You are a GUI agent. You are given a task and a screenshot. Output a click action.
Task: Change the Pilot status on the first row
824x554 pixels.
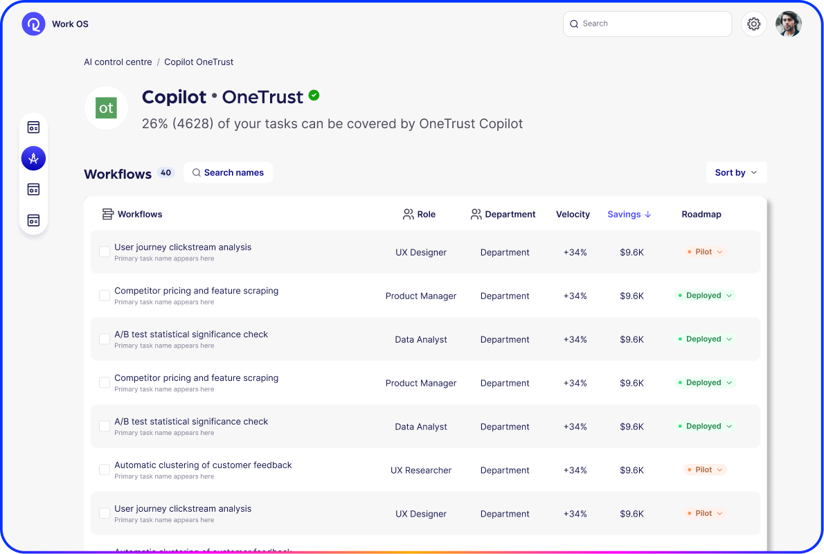(705, 252)
